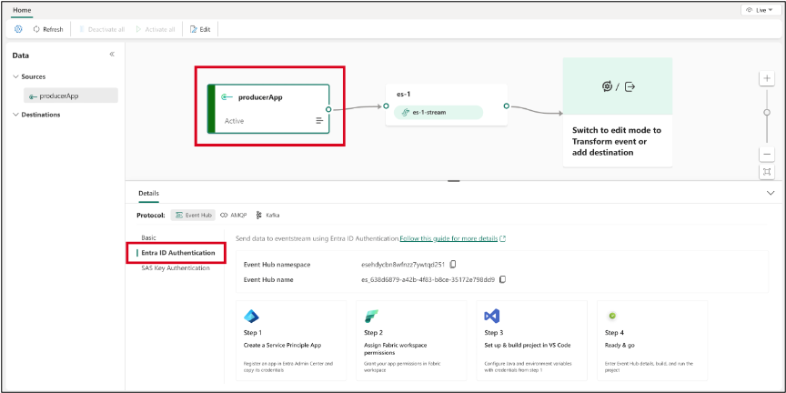
Task: Click the producerApp node output connector
Action: (x=328, y=109)
